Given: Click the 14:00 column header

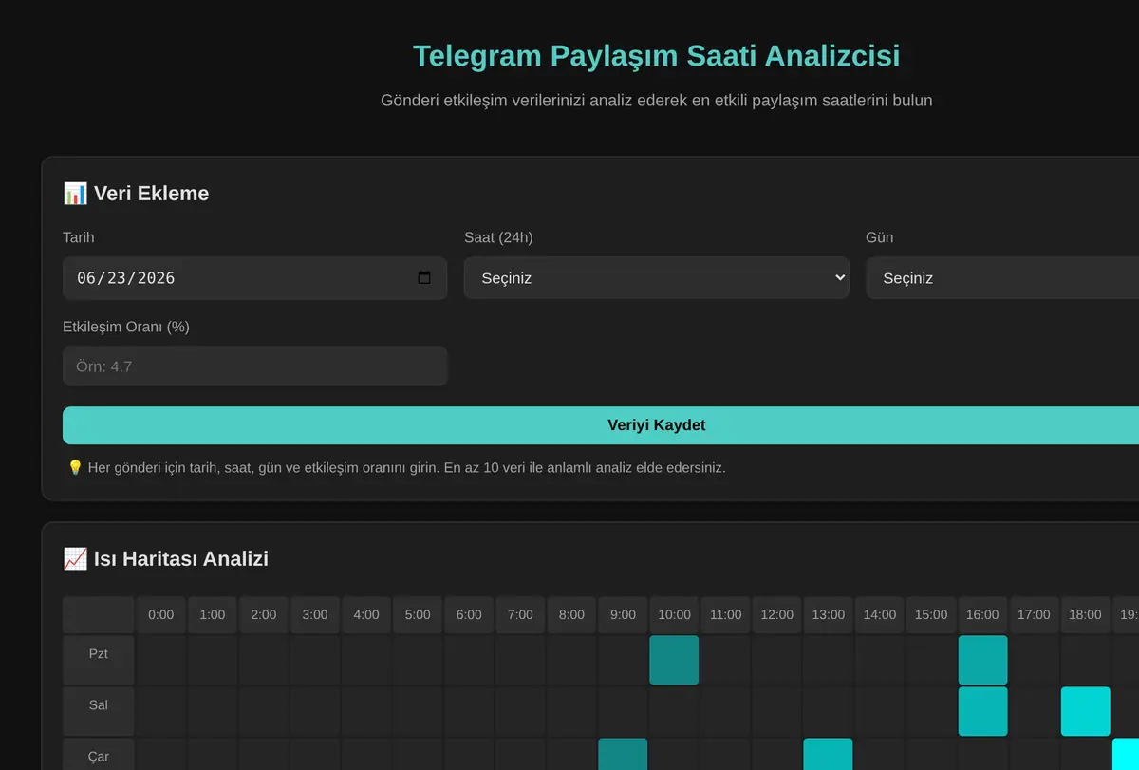Looking at the screenshot, I should (x=880, y=615).
